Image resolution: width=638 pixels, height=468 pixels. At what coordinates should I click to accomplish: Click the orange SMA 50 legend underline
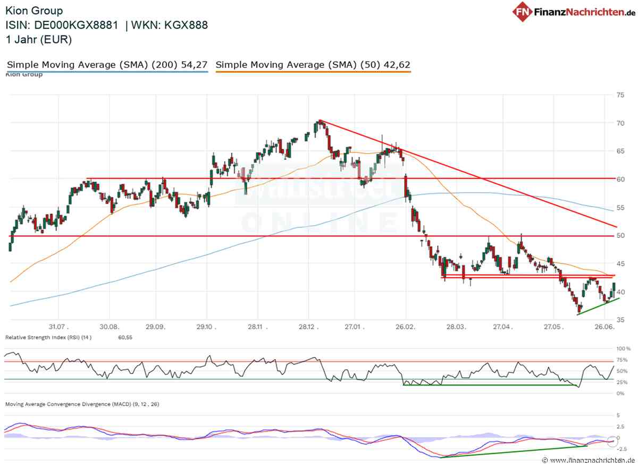313,72
